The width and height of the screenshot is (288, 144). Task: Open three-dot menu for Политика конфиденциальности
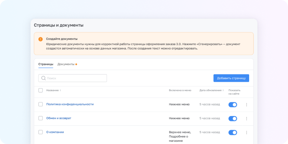click(x=247, y=105)
